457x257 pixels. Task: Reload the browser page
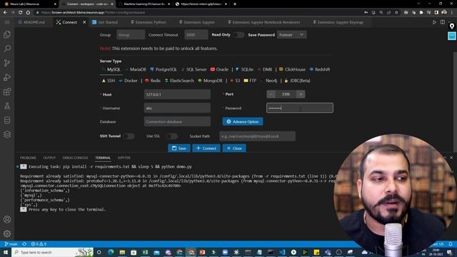tap(20, 13)
